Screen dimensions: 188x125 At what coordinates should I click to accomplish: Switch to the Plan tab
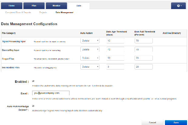(34, 6)
